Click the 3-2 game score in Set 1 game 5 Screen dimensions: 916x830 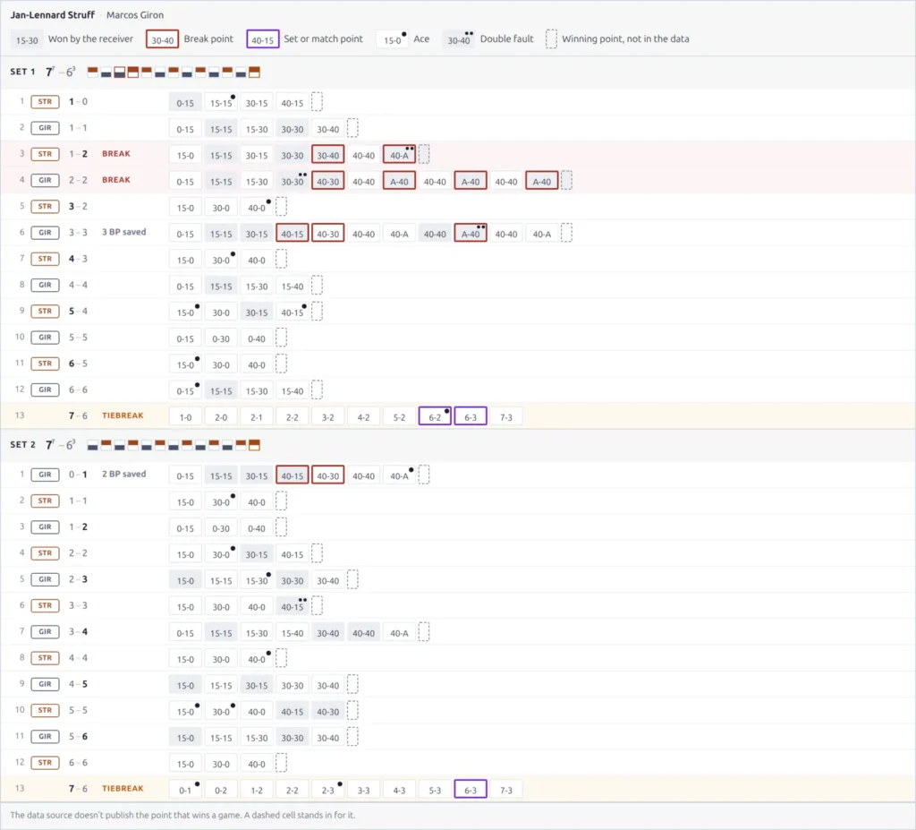pos(79,207)
